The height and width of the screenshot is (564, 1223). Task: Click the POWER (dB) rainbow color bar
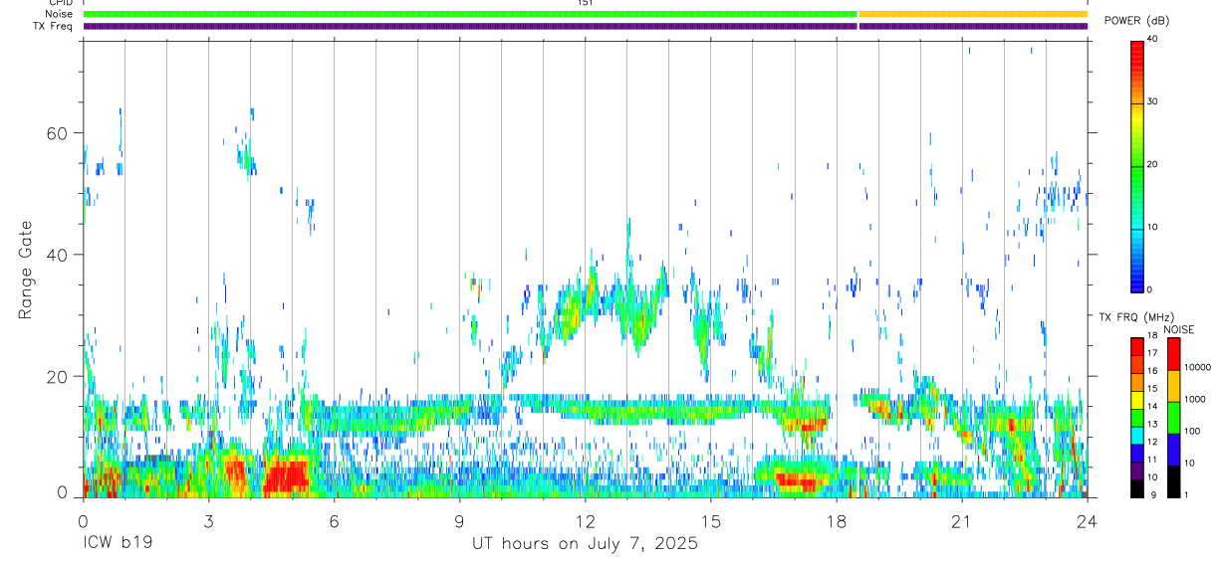click(x=1136, y=165)
